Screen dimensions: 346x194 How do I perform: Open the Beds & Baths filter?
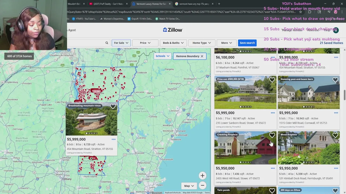click(x=173, y=43)
